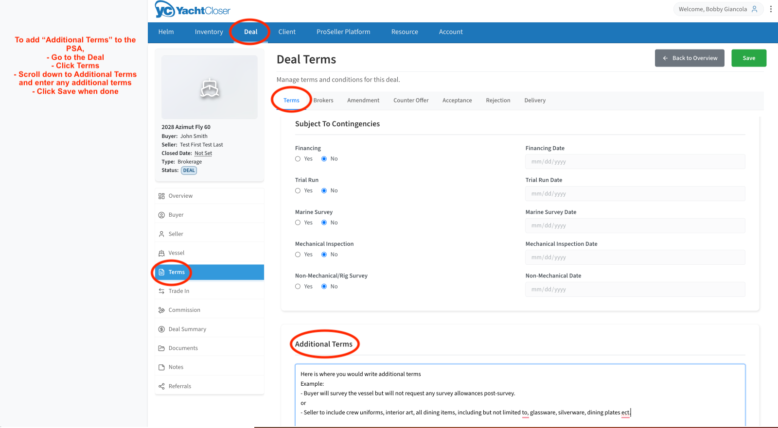The image size is (778, 428).
Task: Click the user profile icon
Action: coord(755,9)
